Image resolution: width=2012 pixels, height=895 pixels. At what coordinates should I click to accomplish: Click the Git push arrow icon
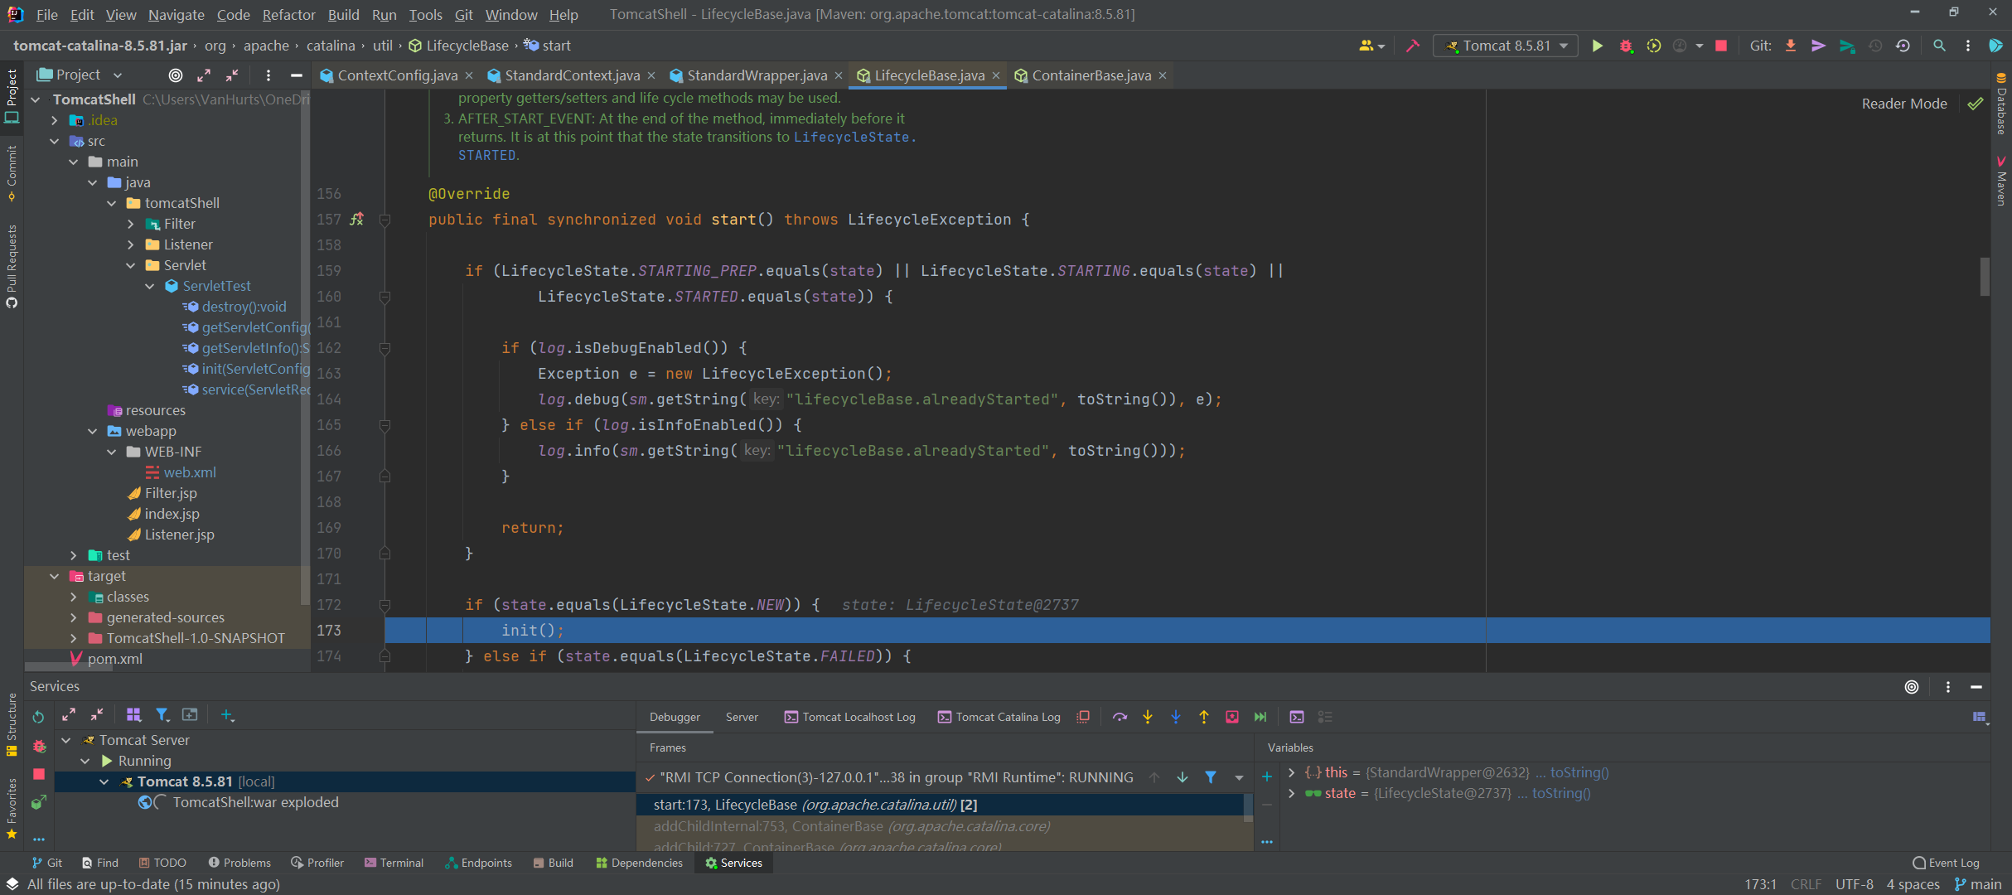(x=1818, y=46)
